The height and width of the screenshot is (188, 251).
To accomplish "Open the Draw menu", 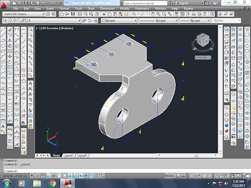I will tap(91, 8).
